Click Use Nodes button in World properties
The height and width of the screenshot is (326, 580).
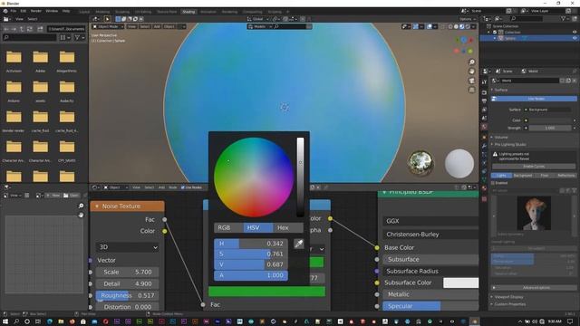535,99
